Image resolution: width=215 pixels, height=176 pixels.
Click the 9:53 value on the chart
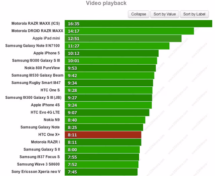[73, 68]
